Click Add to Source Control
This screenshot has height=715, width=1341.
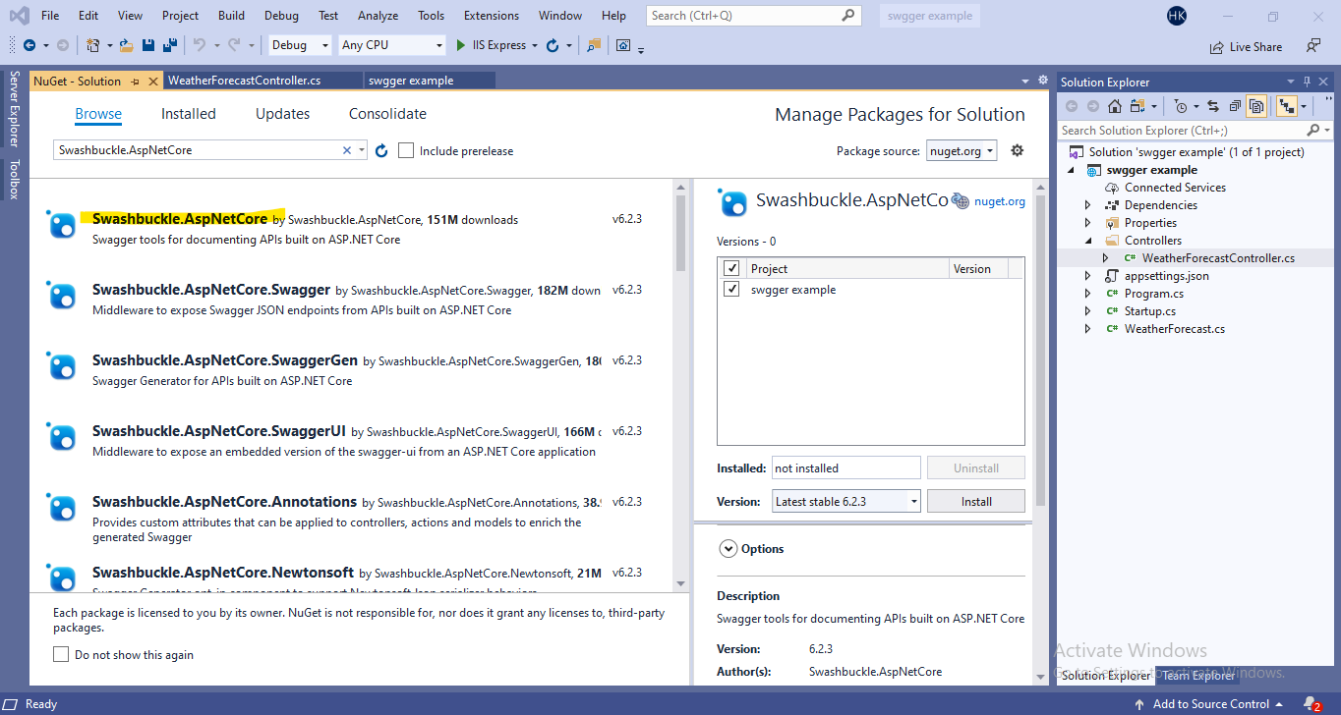tap(1211, 704)
